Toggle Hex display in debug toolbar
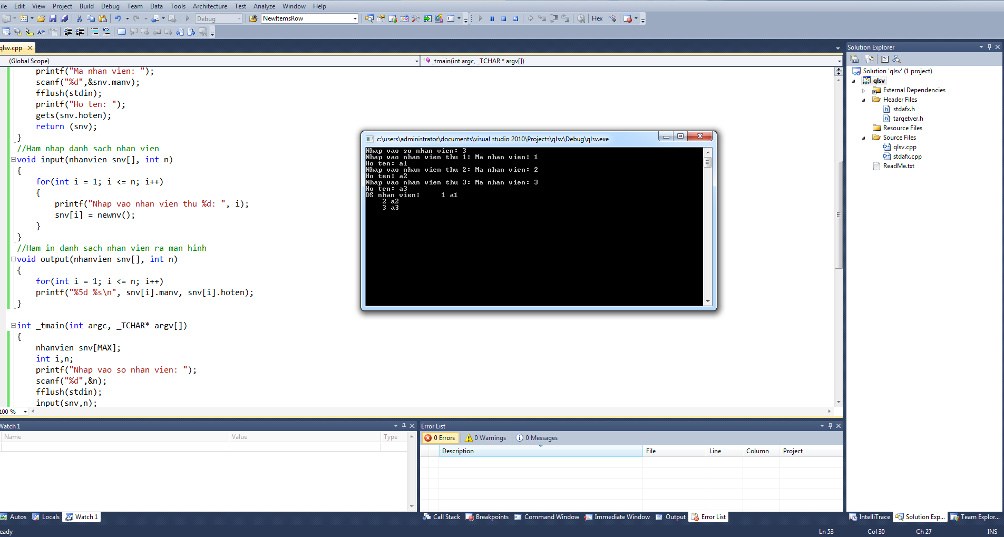This screenshot has width=1004, height=537. tap(597, 18)
